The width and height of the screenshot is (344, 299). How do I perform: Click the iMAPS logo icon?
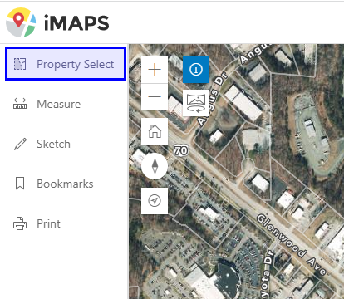tap(21, 22)
